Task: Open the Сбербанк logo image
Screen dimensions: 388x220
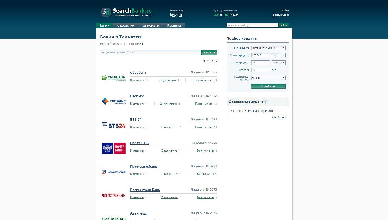Action: click(114, 78)
